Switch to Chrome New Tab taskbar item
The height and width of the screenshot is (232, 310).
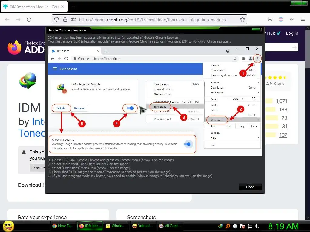63,226
